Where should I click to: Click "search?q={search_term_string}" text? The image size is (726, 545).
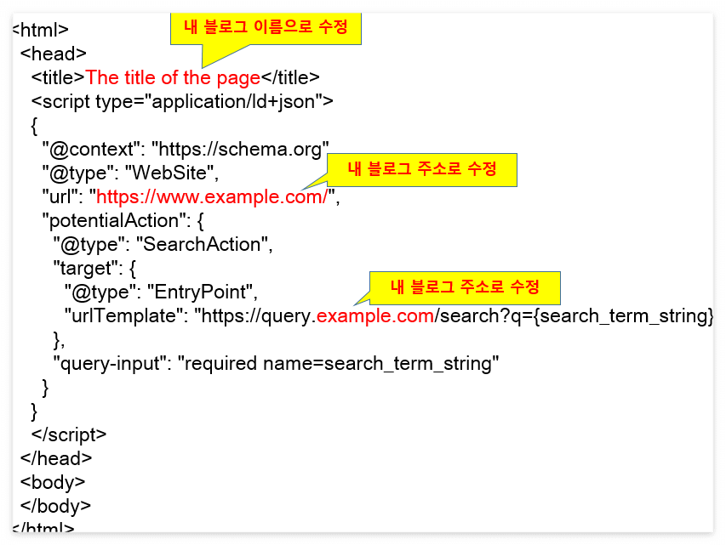tap(577, 316)
